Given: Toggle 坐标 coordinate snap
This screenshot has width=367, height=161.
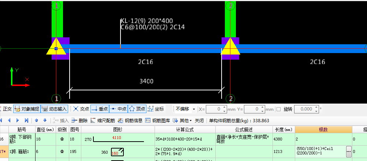Looking at the screenshot, I should click(x=156, y=109).
